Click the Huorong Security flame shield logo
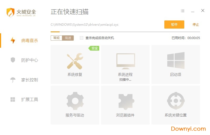This screenshot has width=210, height=135. pos(10,12)
